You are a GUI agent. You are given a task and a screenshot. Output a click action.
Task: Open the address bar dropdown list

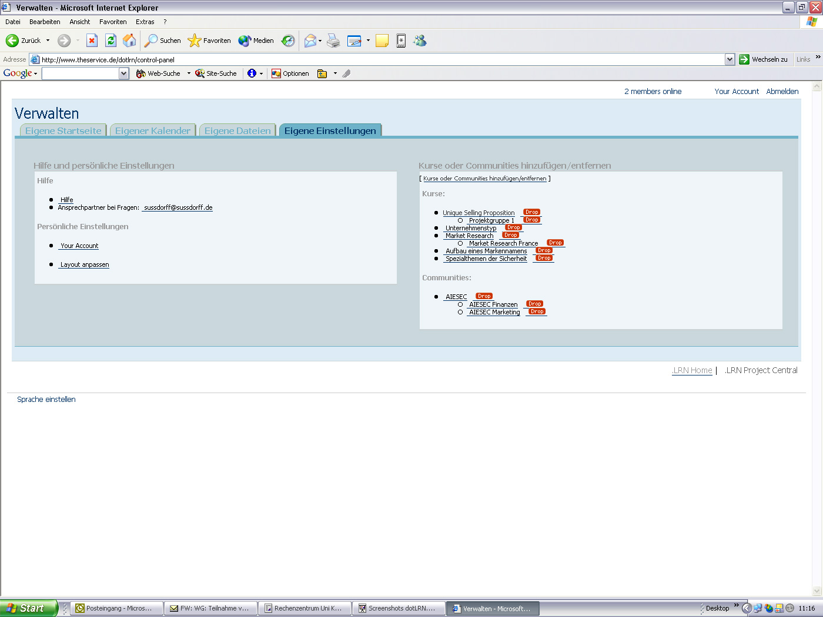pos(730,59)
